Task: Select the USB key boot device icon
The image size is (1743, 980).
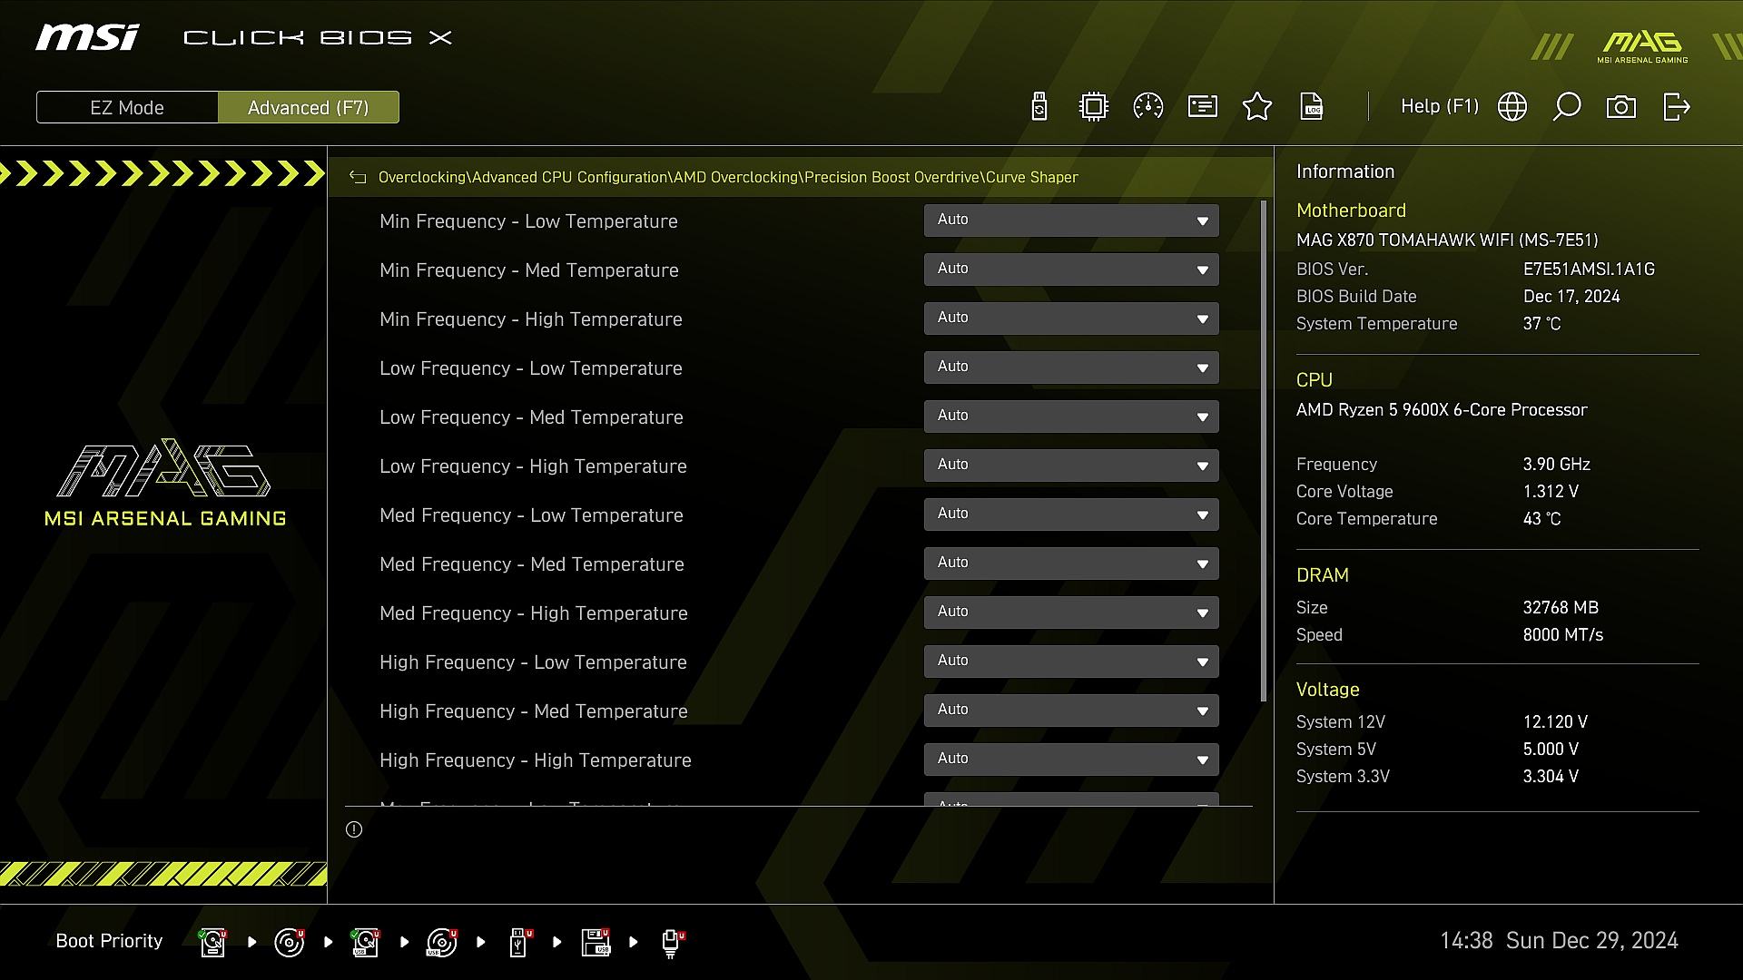Action: click(x=518, y=942)
